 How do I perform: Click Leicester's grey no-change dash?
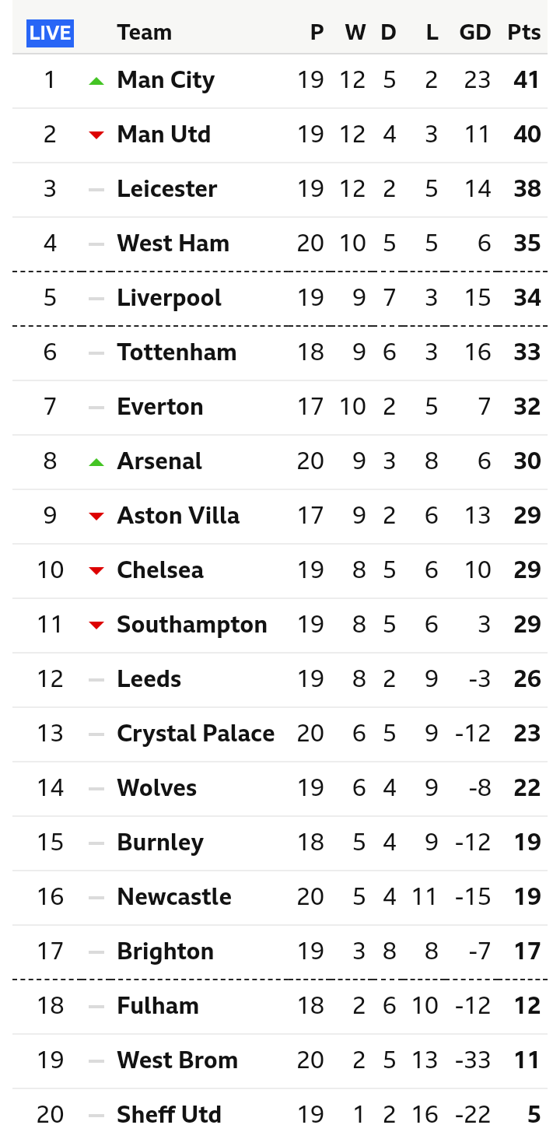(96, 189)
